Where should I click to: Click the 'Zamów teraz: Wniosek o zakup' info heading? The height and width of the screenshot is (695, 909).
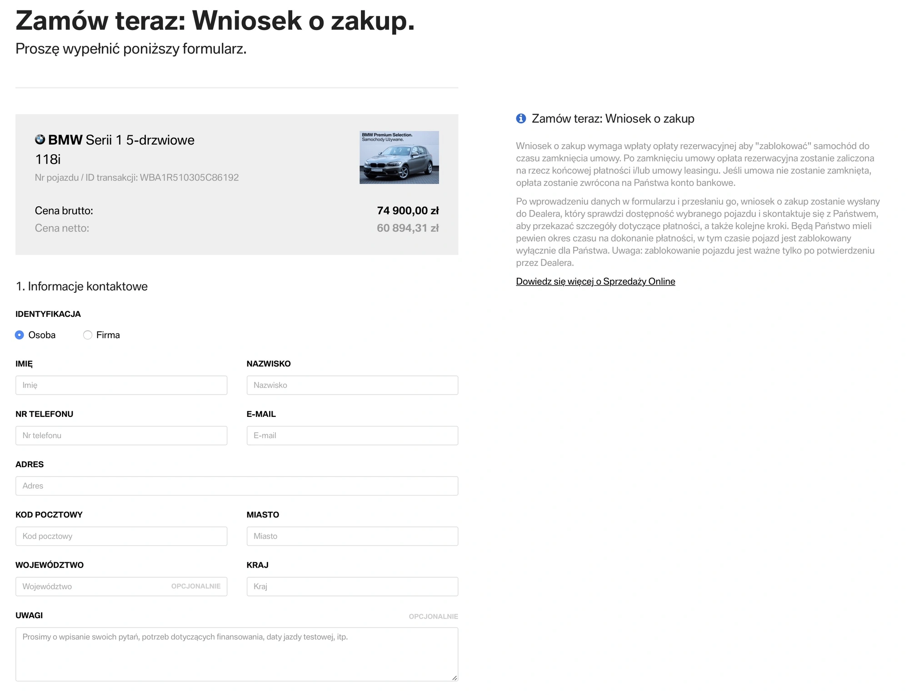click(x=613, y=119)
